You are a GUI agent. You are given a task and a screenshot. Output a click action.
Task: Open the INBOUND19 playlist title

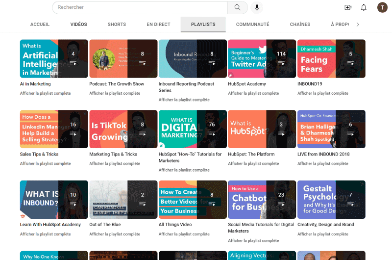pos(310,84)
